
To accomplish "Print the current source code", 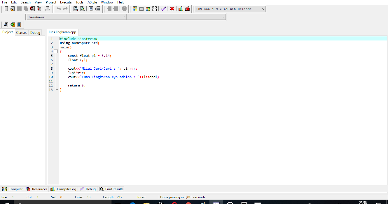I will [x=48, y=9].
